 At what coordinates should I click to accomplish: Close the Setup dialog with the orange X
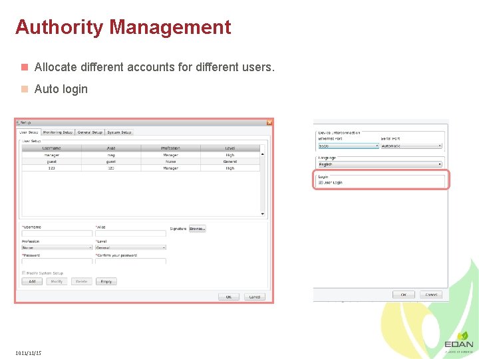[x=269, y=122]
